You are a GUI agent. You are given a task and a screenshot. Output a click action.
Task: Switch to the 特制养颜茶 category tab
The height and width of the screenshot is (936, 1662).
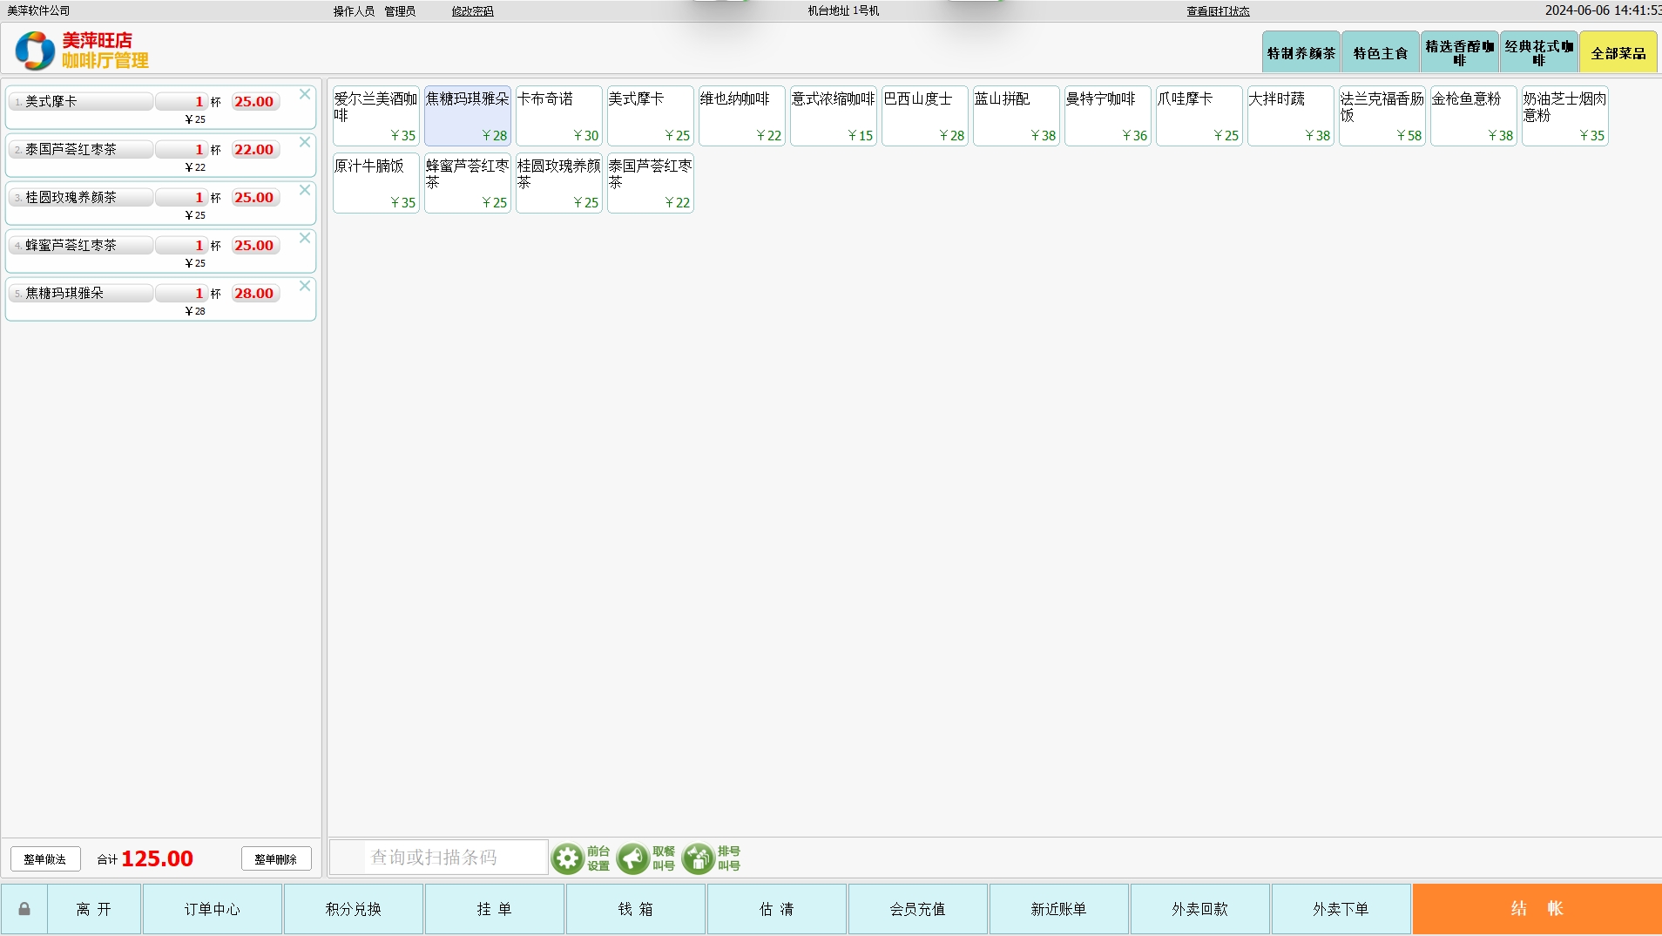point(1301,53)
